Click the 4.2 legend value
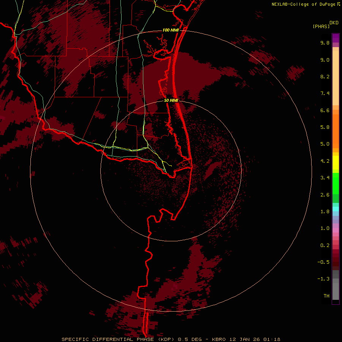The height and width of the screenshot is (342, 342). point(325,161)
